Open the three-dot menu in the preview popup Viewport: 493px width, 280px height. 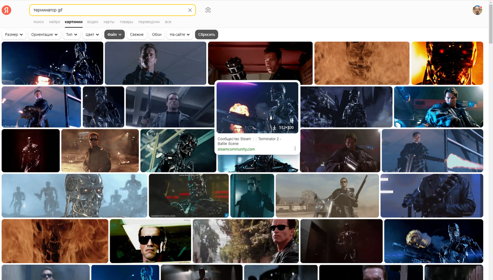(x=295, y=148)
